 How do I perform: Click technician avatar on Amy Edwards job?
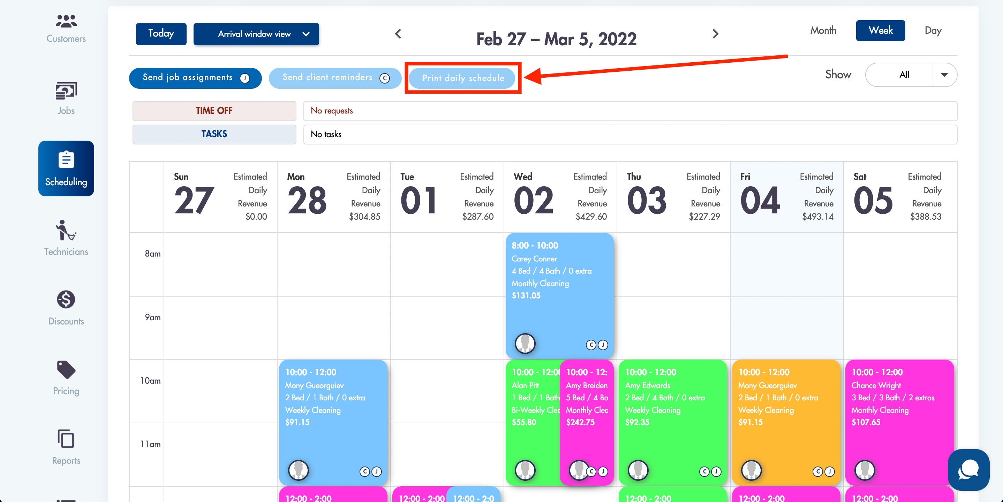pyautogui.click(x=638, y=470)
